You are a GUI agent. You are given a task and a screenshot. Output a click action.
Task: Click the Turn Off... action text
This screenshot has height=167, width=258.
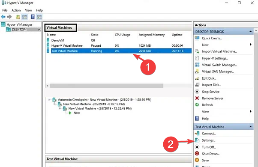tap(209, 147)
